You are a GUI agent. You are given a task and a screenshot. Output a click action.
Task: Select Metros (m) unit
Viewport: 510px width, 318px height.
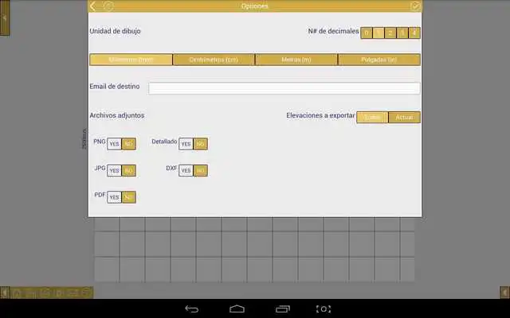pyautogui.click(x=296, y=60)
